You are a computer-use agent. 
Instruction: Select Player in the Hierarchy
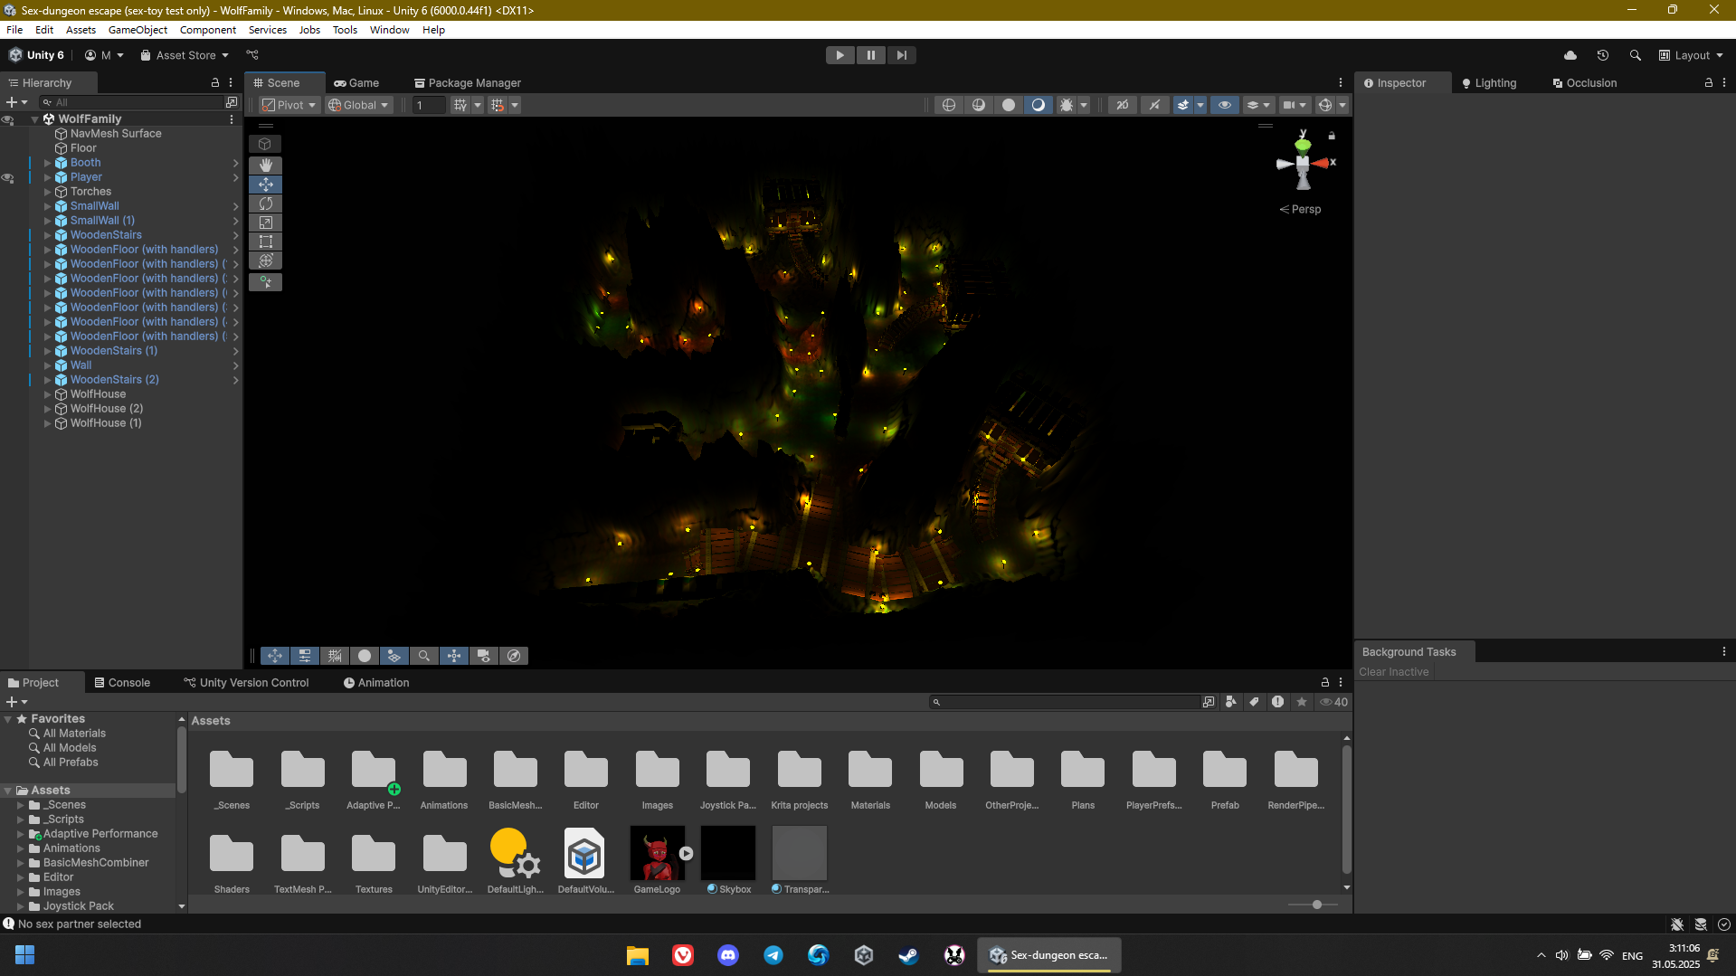(x=86, y=177)
